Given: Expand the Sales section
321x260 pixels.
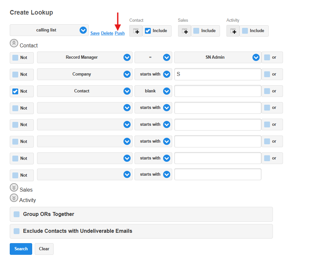Looking at the screenshot, I should [14, 187].
